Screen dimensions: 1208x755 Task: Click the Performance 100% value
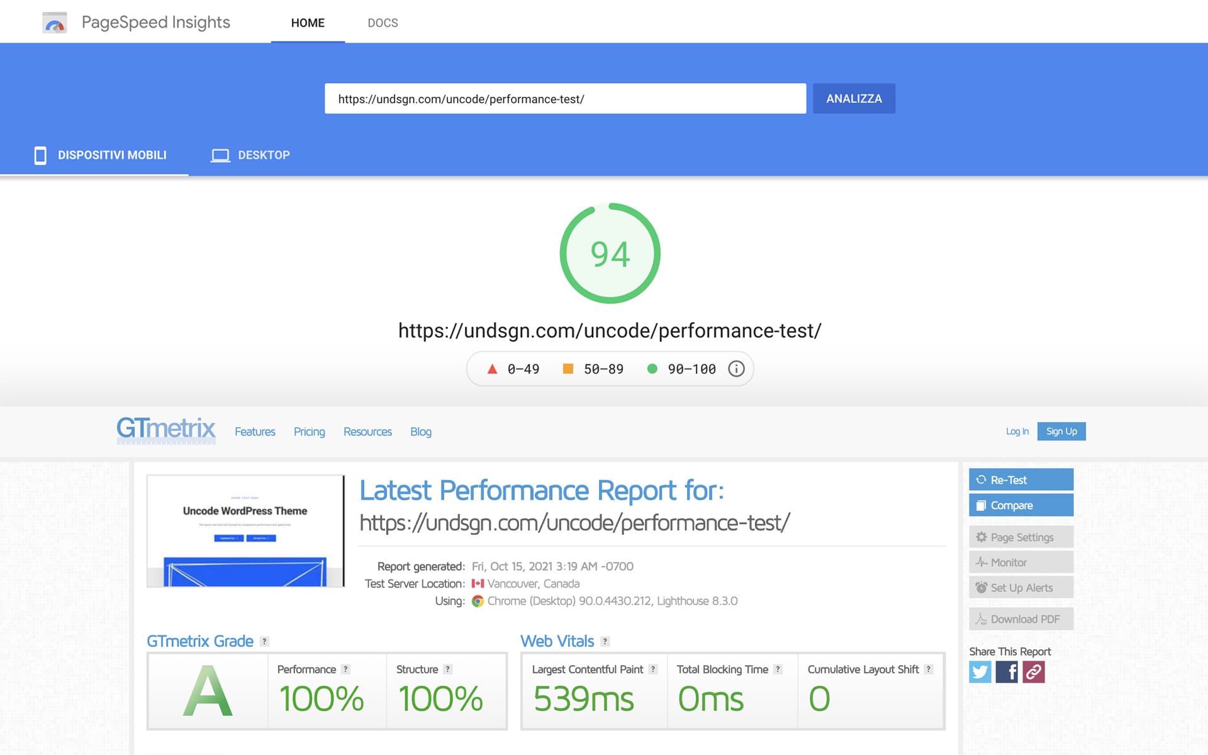pyautogui.click(x=321, y=699)
